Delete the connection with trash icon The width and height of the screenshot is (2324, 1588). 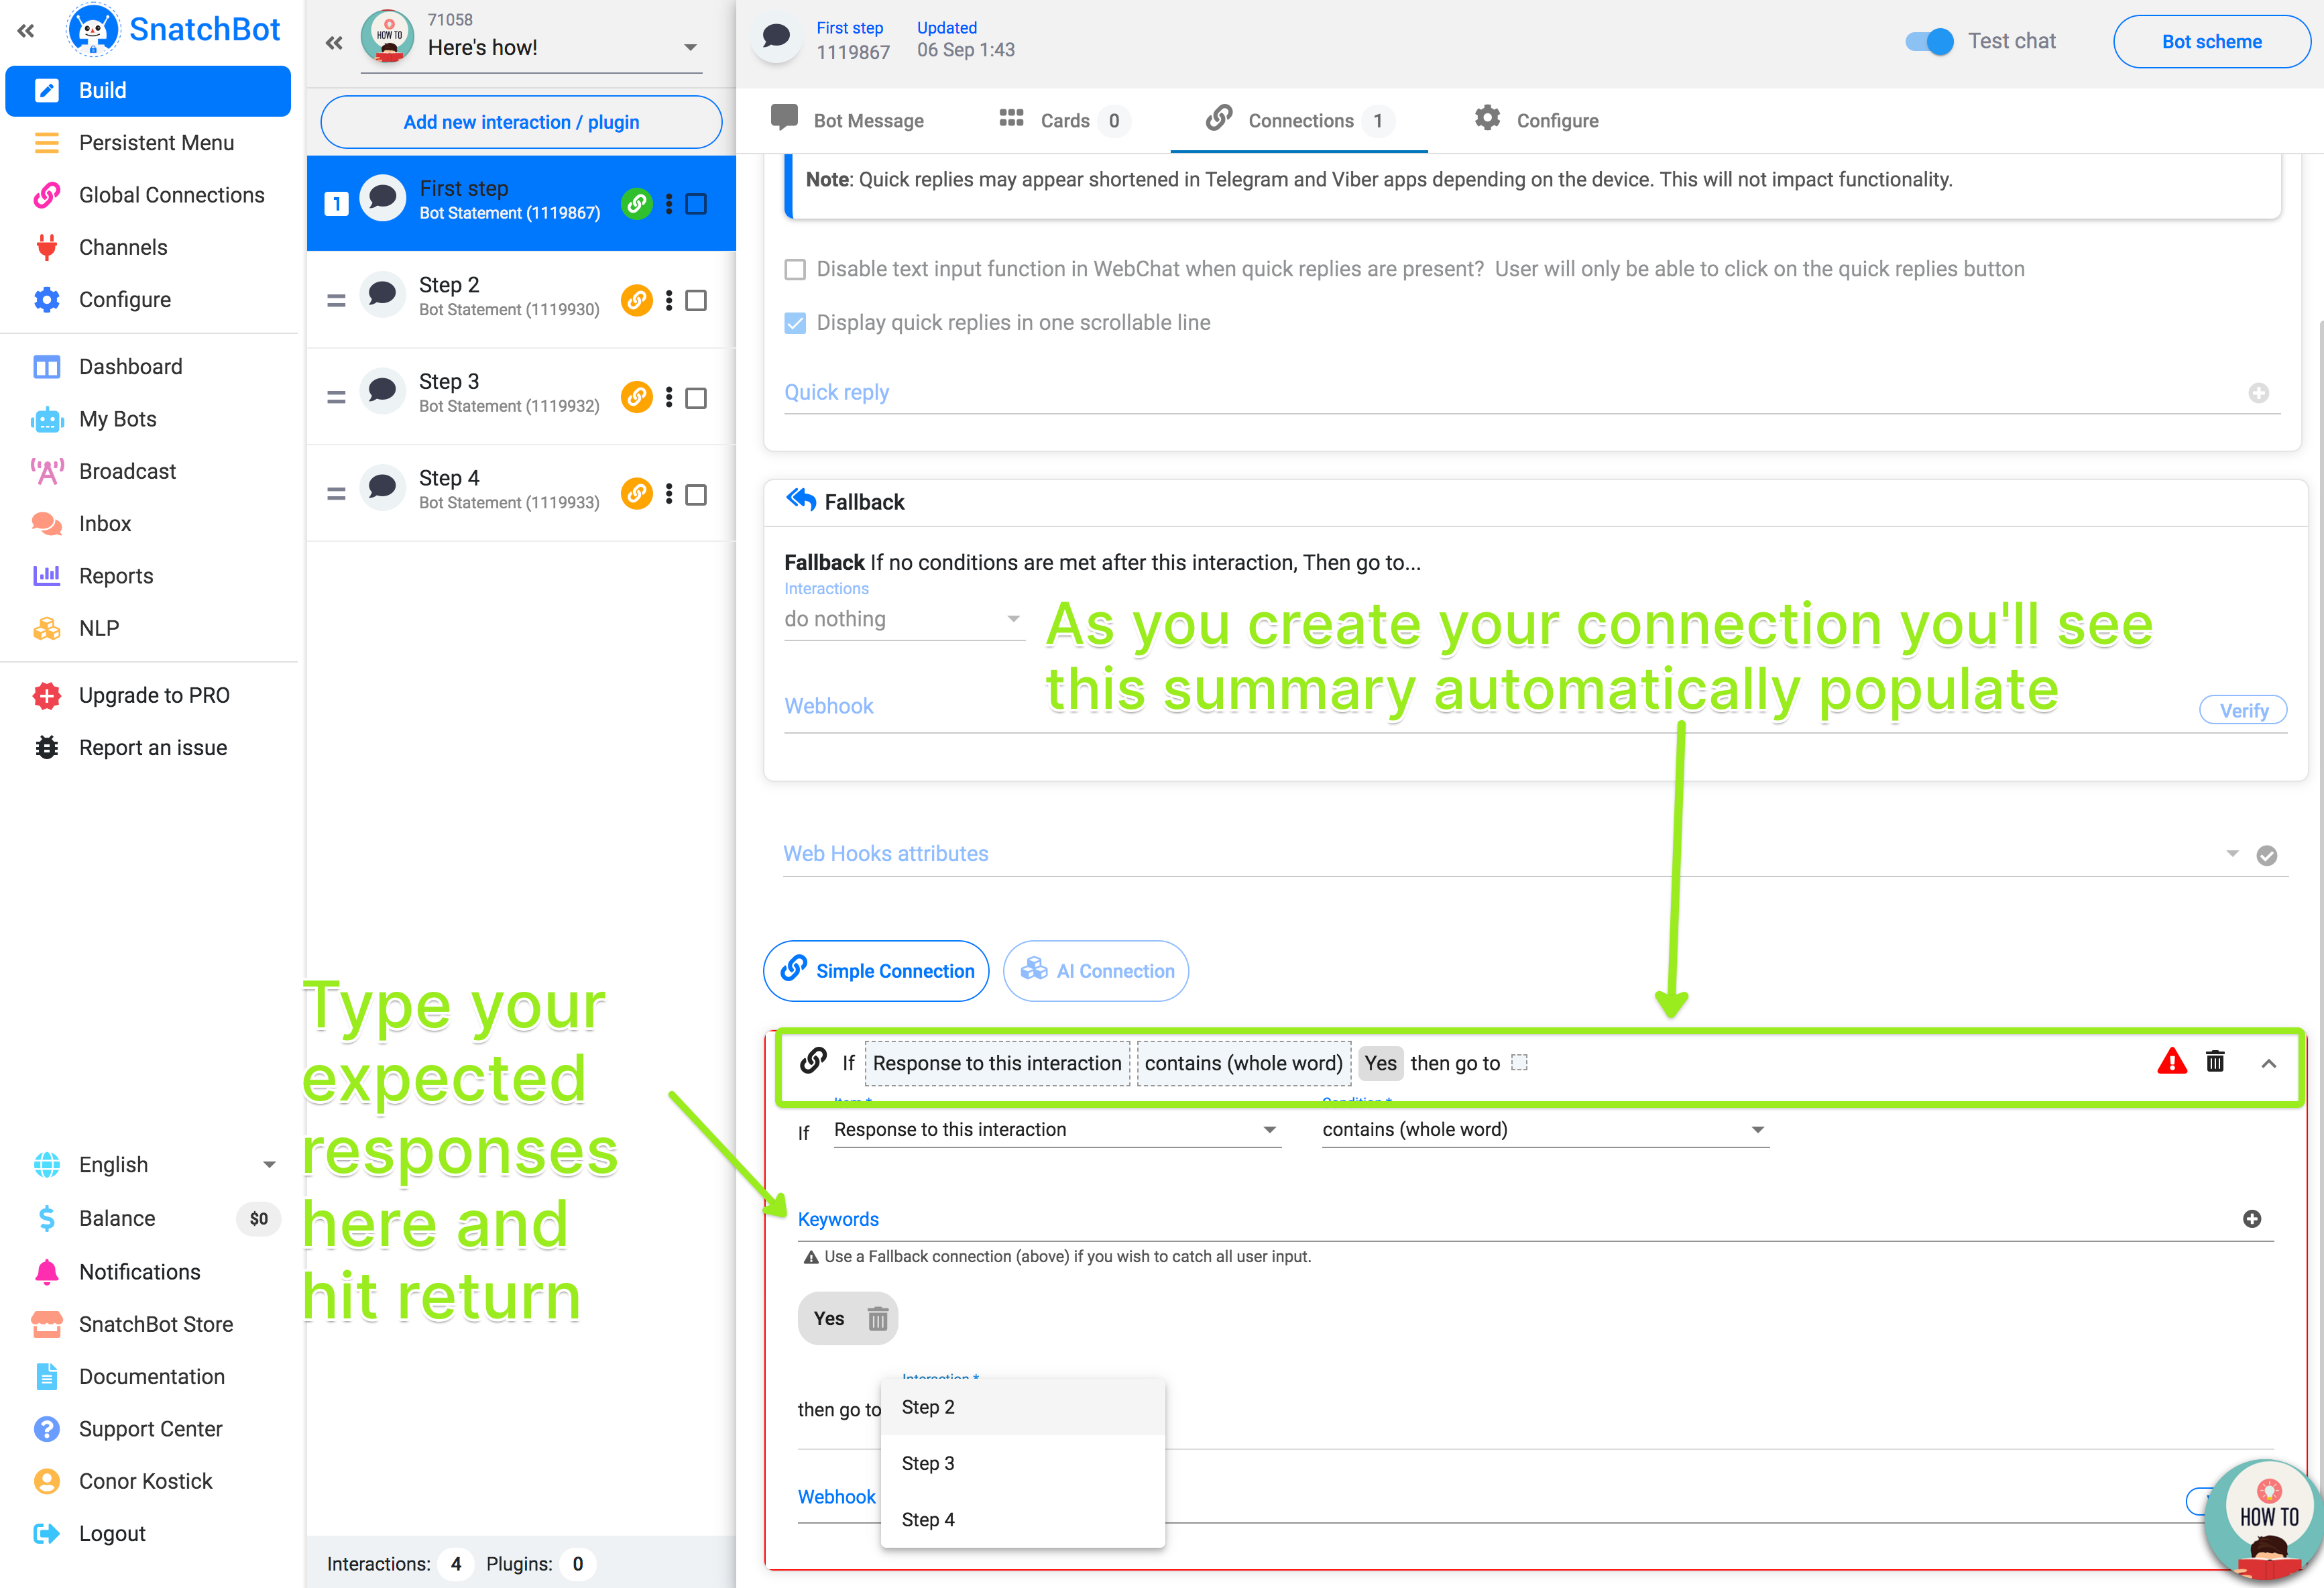pyautogui.click(x=2215, y=1062)
